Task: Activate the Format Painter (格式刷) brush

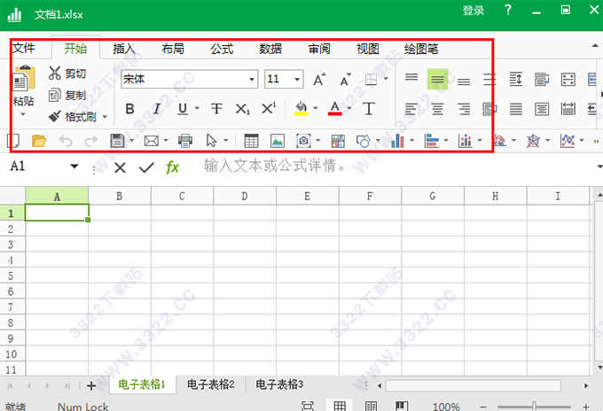Action: [55, 116]
